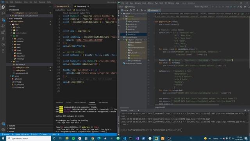250x141 pixels.
Task: Open the database icon in VS Code activity bar
Action: 3,51
